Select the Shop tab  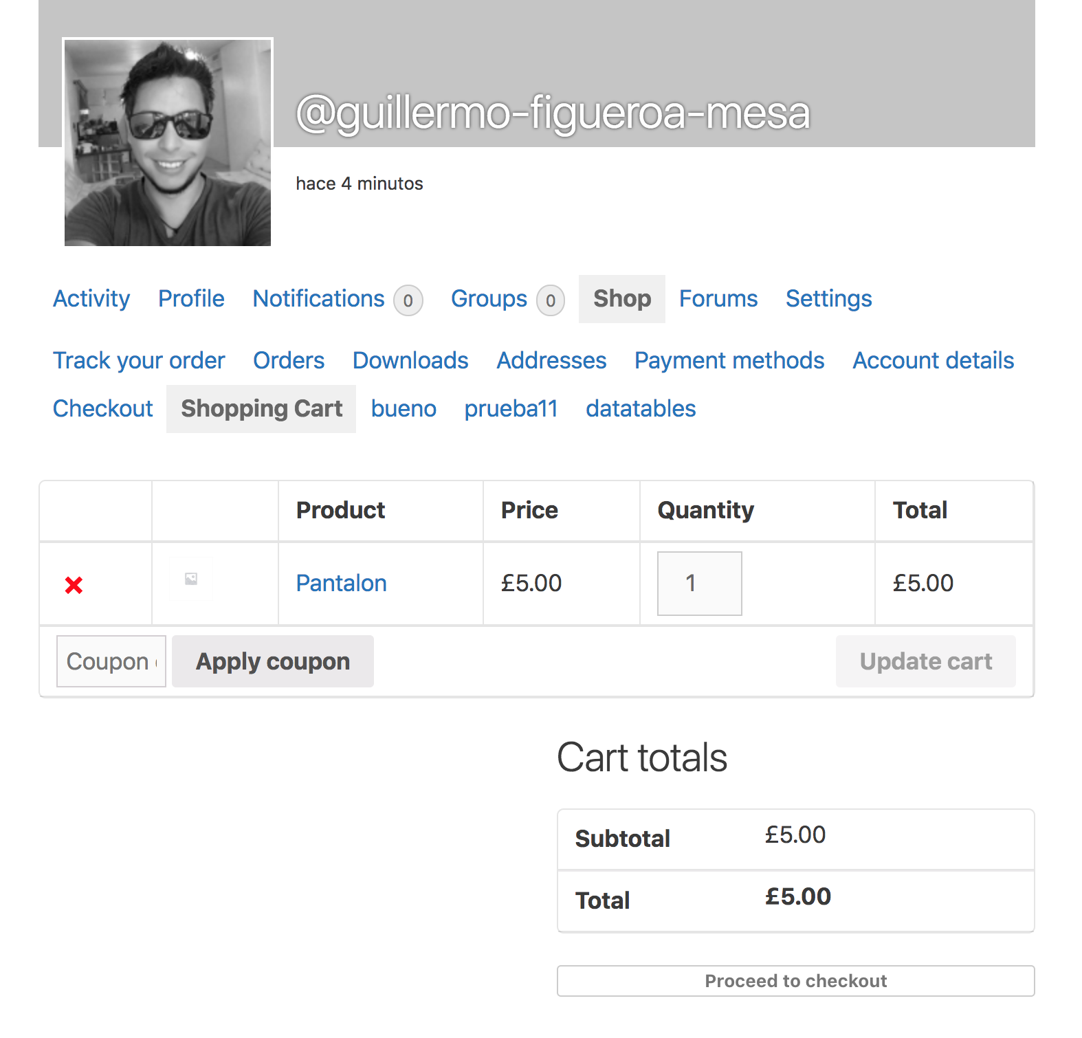tap(621, 299)
